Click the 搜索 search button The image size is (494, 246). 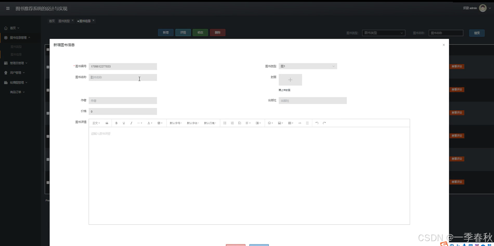click(x=477, y=33)
